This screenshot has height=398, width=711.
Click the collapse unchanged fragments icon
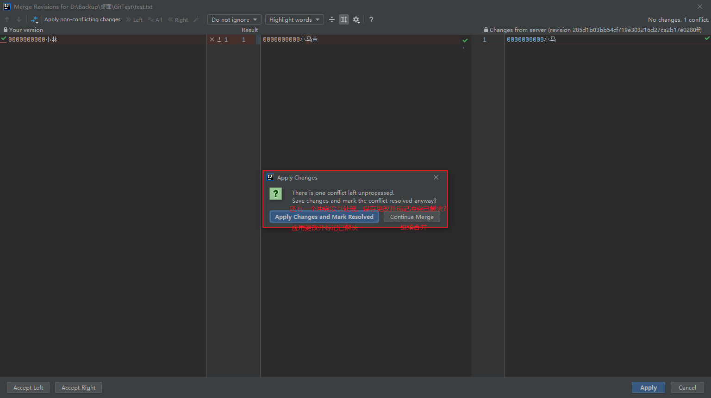[332, 19]
